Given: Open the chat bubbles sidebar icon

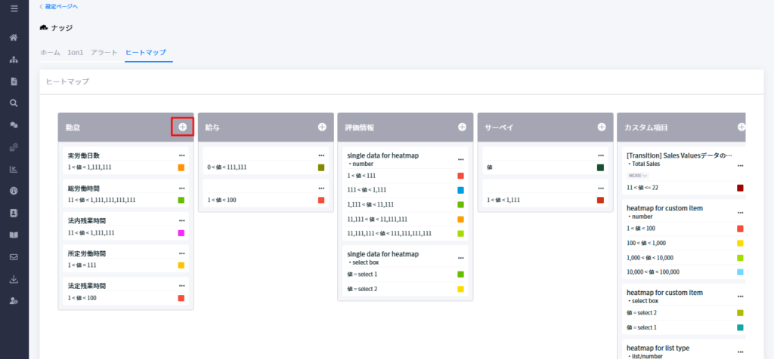Looking at the screenshot, I should point(14,125).
